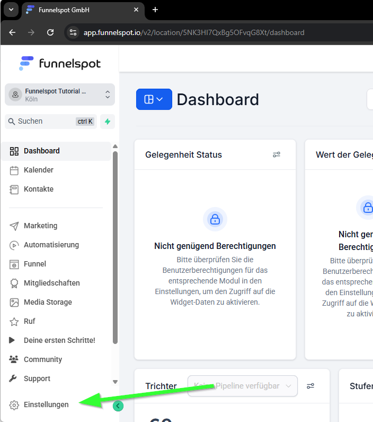Screen dimensions: 373x422
Task: Click the play triangle icon for first steps
Action: pos(12,340)
